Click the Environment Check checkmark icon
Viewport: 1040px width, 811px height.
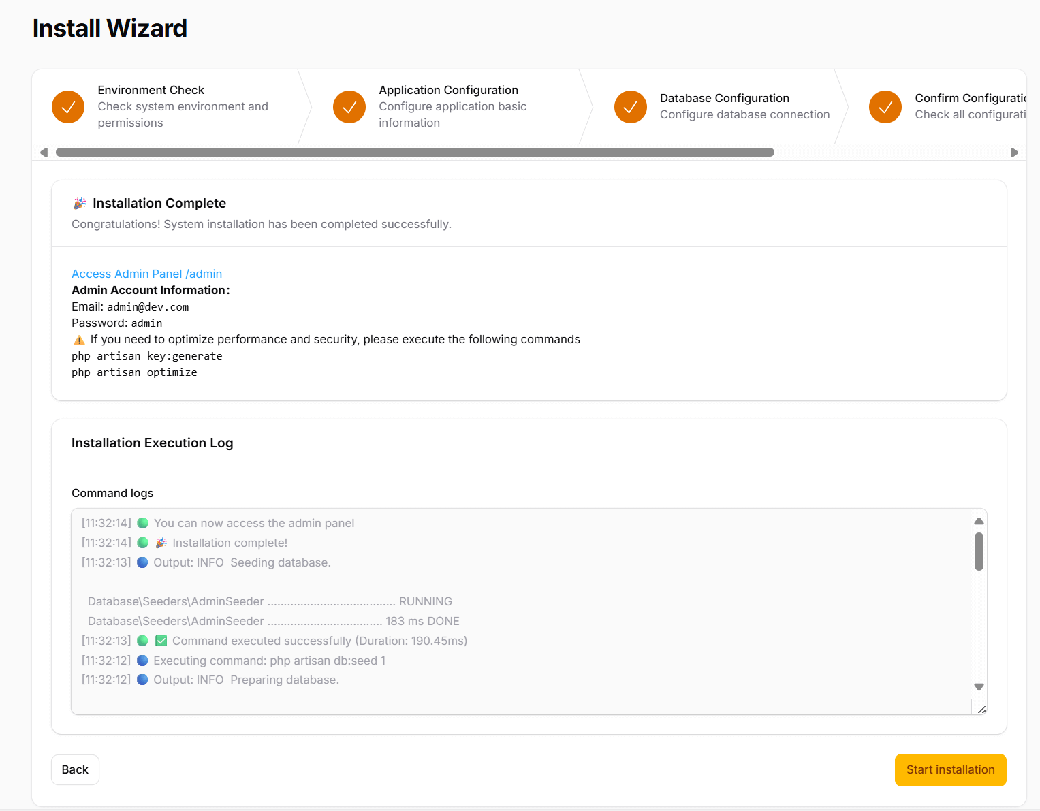pyautogui.click(x=68, y=107)
